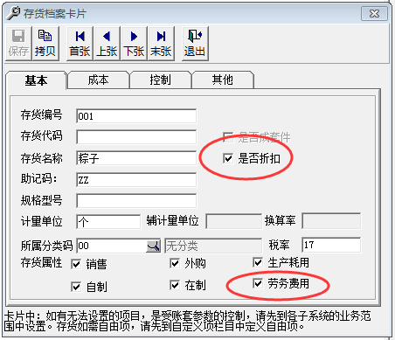Viewport: 395px width, 340px height.
Task: Click the 换算率 label
Action: pos(281,220)
